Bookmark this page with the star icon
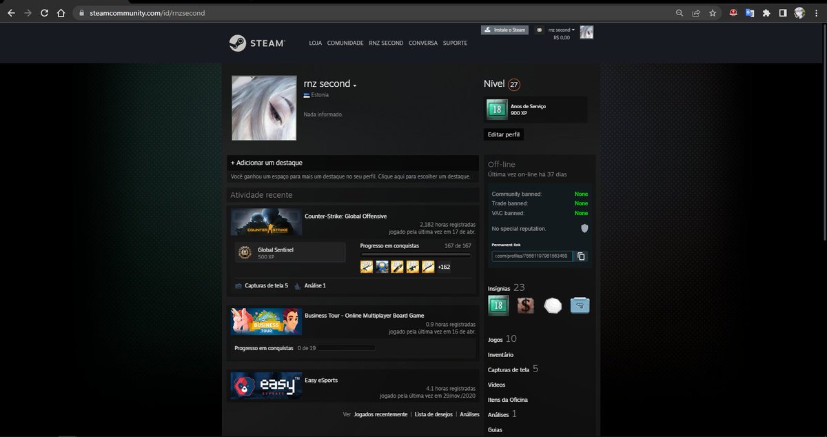The width and height of the screenshot is (827, 437). pos(713,12)
